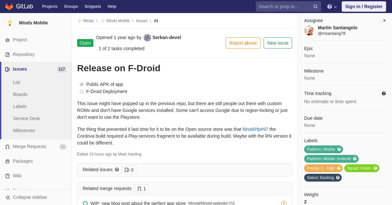Open the top Help menu item
The height and width of the screenshot is (205, 392).
(112, 7)
